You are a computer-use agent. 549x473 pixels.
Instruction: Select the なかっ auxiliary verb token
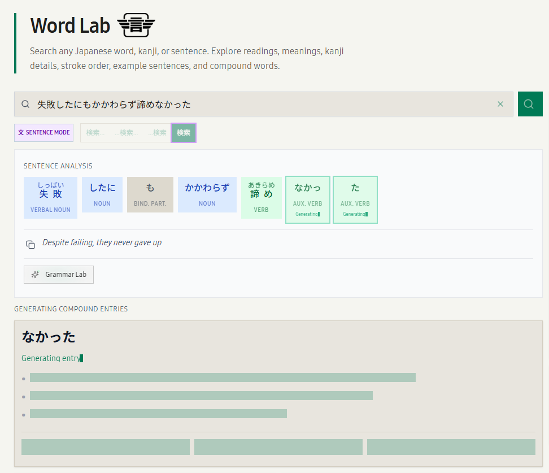(x=308, y=199)
